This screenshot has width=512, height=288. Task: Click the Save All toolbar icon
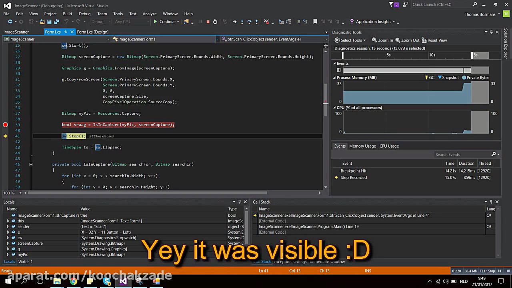coord(57,22)
